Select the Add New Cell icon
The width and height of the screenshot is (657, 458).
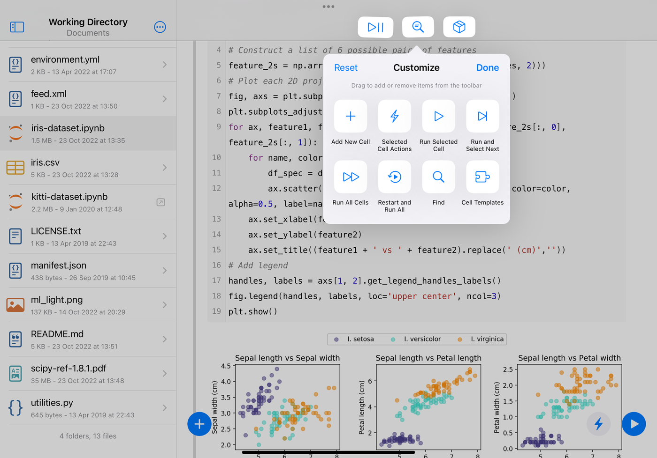[x=351, y=116]
